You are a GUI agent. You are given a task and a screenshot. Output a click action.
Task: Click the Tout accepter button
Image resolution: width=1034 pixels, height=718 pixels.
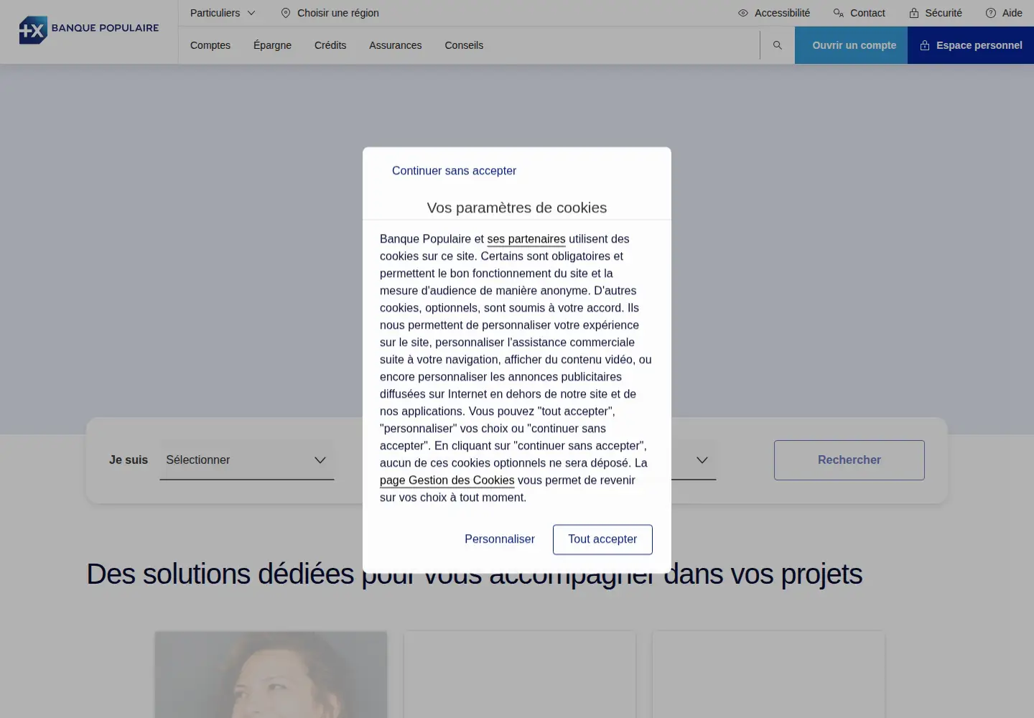[x=602, y=539]
